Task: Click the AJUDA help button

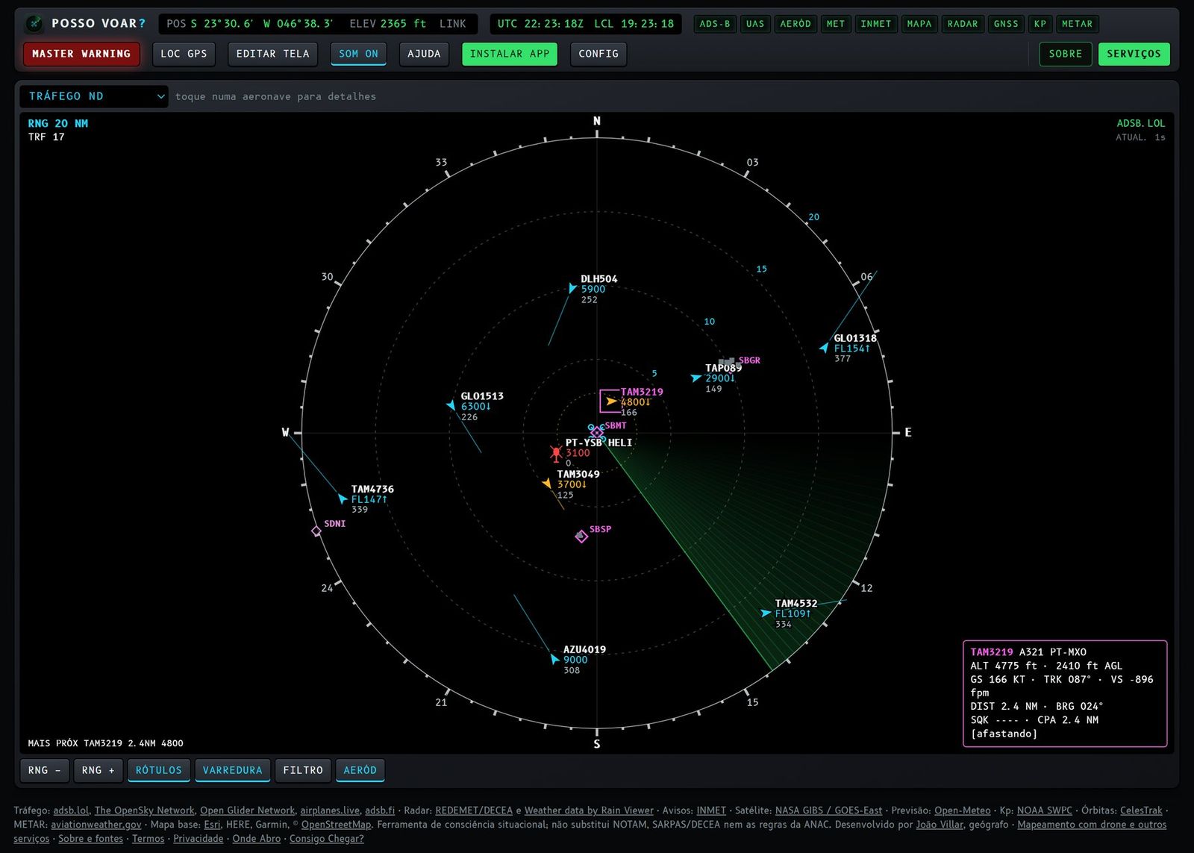Action: [424, 54]
